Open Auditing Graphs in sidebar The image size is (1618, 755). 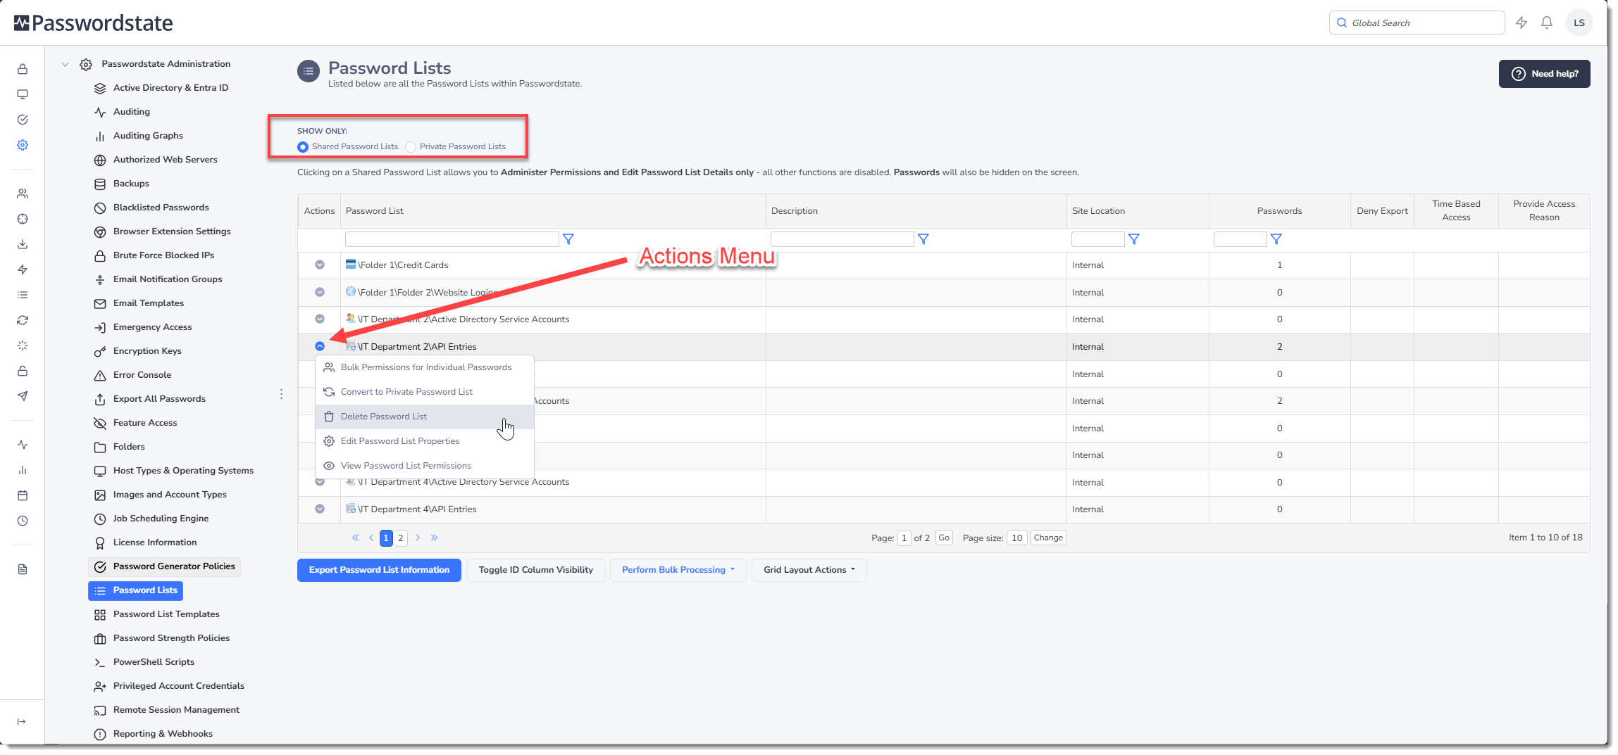point(148,136)
